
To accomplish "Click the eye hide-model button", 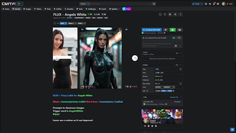I will pyautogui.click(x=179, y=30).
